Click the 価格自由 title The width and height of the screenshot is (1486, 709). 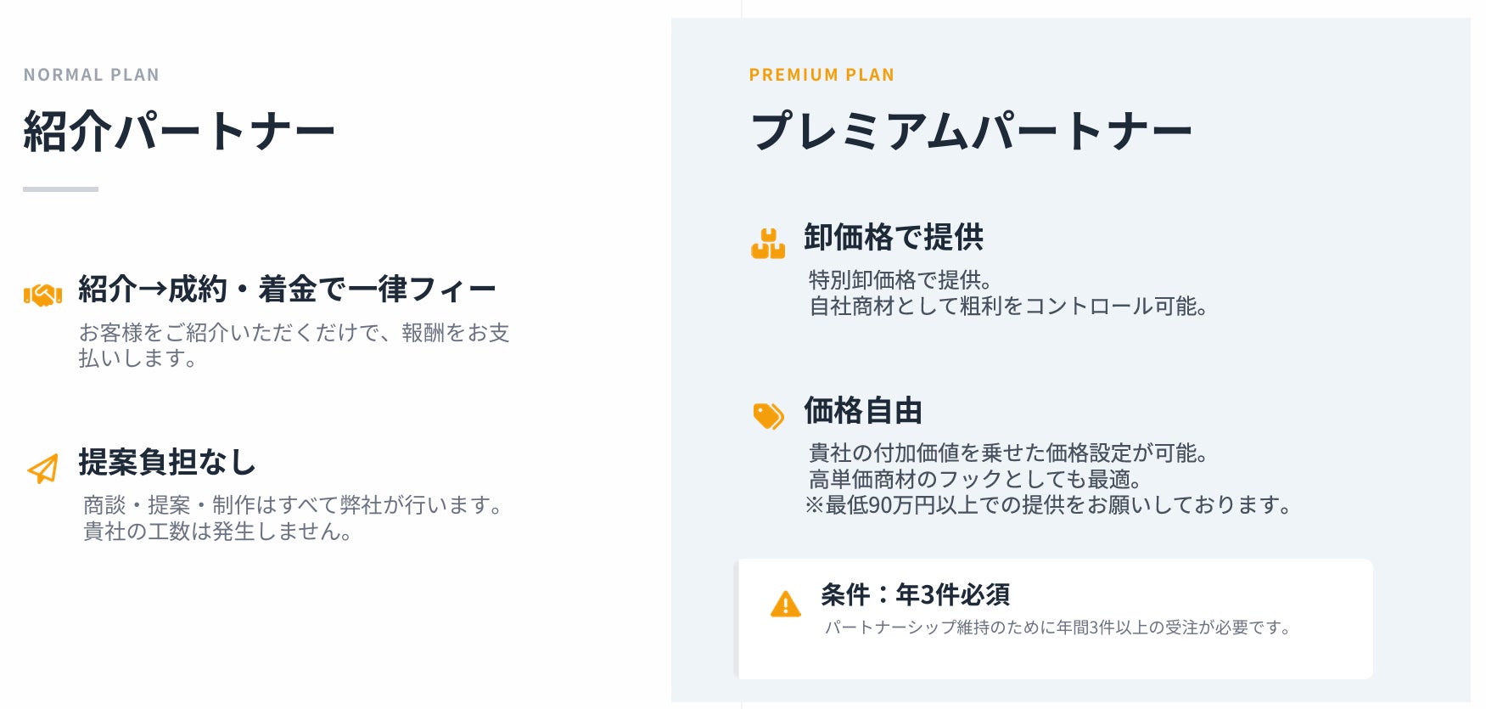[x=863, y=410]
